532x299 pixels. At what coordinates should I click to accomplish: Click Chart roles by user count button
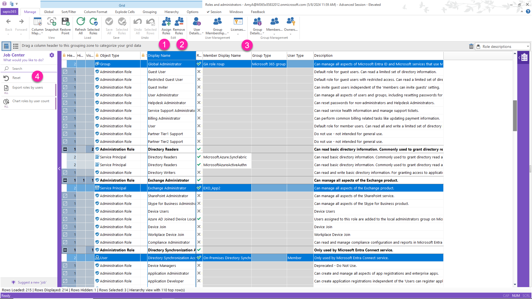(30, 101)
